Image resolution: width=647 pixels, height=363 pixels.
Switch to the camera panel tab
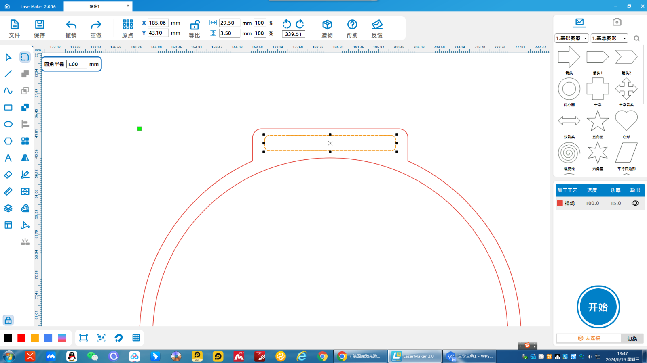(617, 22)
